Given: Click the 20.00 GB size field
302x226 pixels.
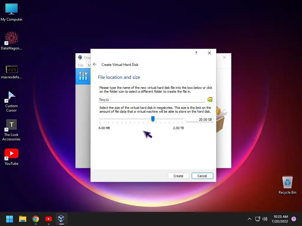Looking at the screenshot, I should click(200, 119).
